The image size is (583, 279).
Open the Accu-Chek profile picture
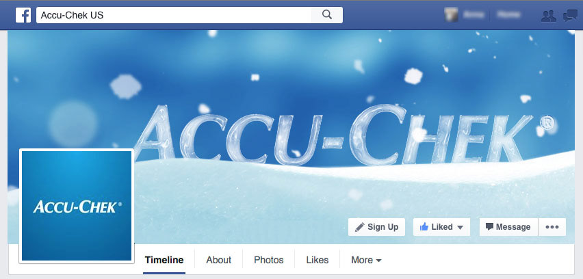(x=77, y=206)
